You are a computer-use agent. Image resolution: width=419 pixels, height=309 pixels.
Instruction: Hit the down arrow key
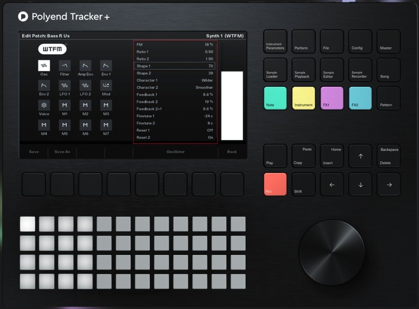(x=360, y=185)
